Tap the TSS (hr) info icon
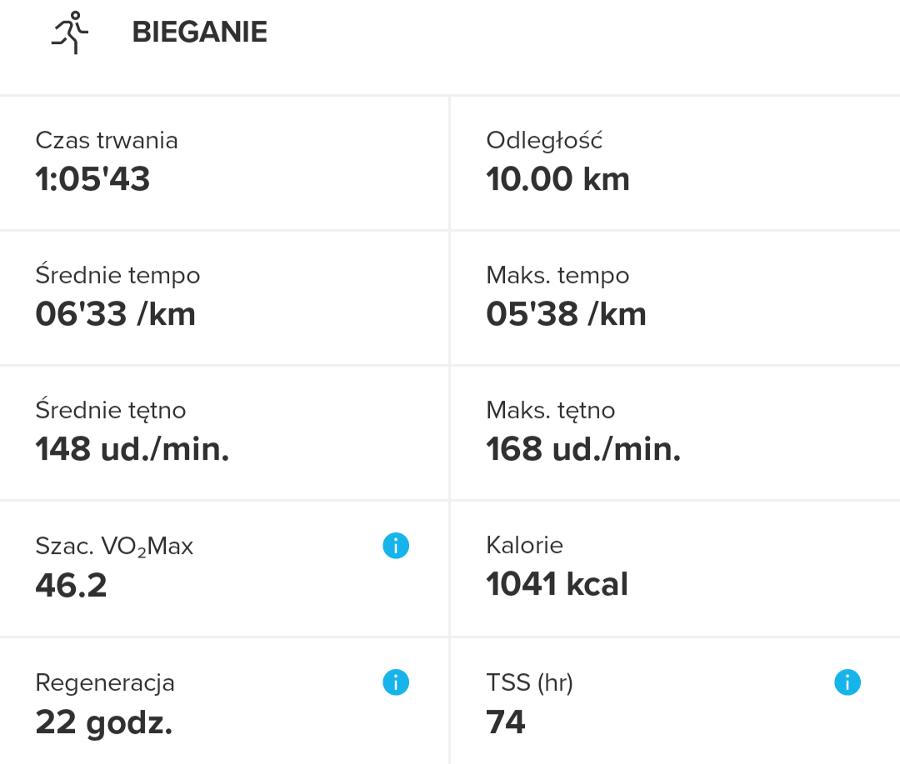The height and width of the screenshot is (764, 900). point(847,683)
